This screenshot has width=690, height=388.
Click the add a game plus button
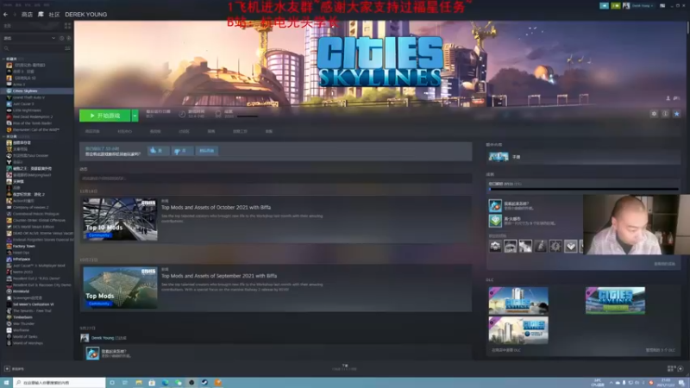(7, 369)
